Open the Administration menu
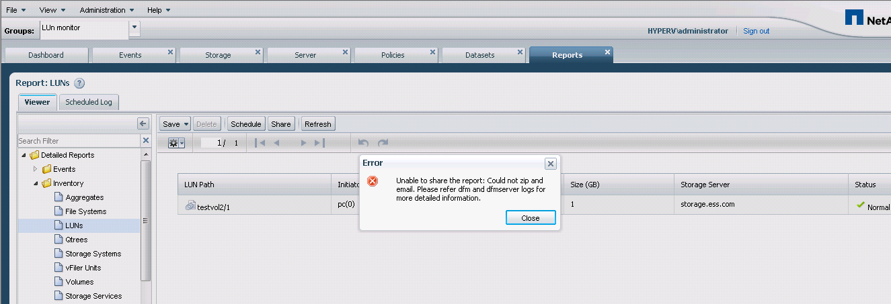The image size is (891, 304). 106,10
